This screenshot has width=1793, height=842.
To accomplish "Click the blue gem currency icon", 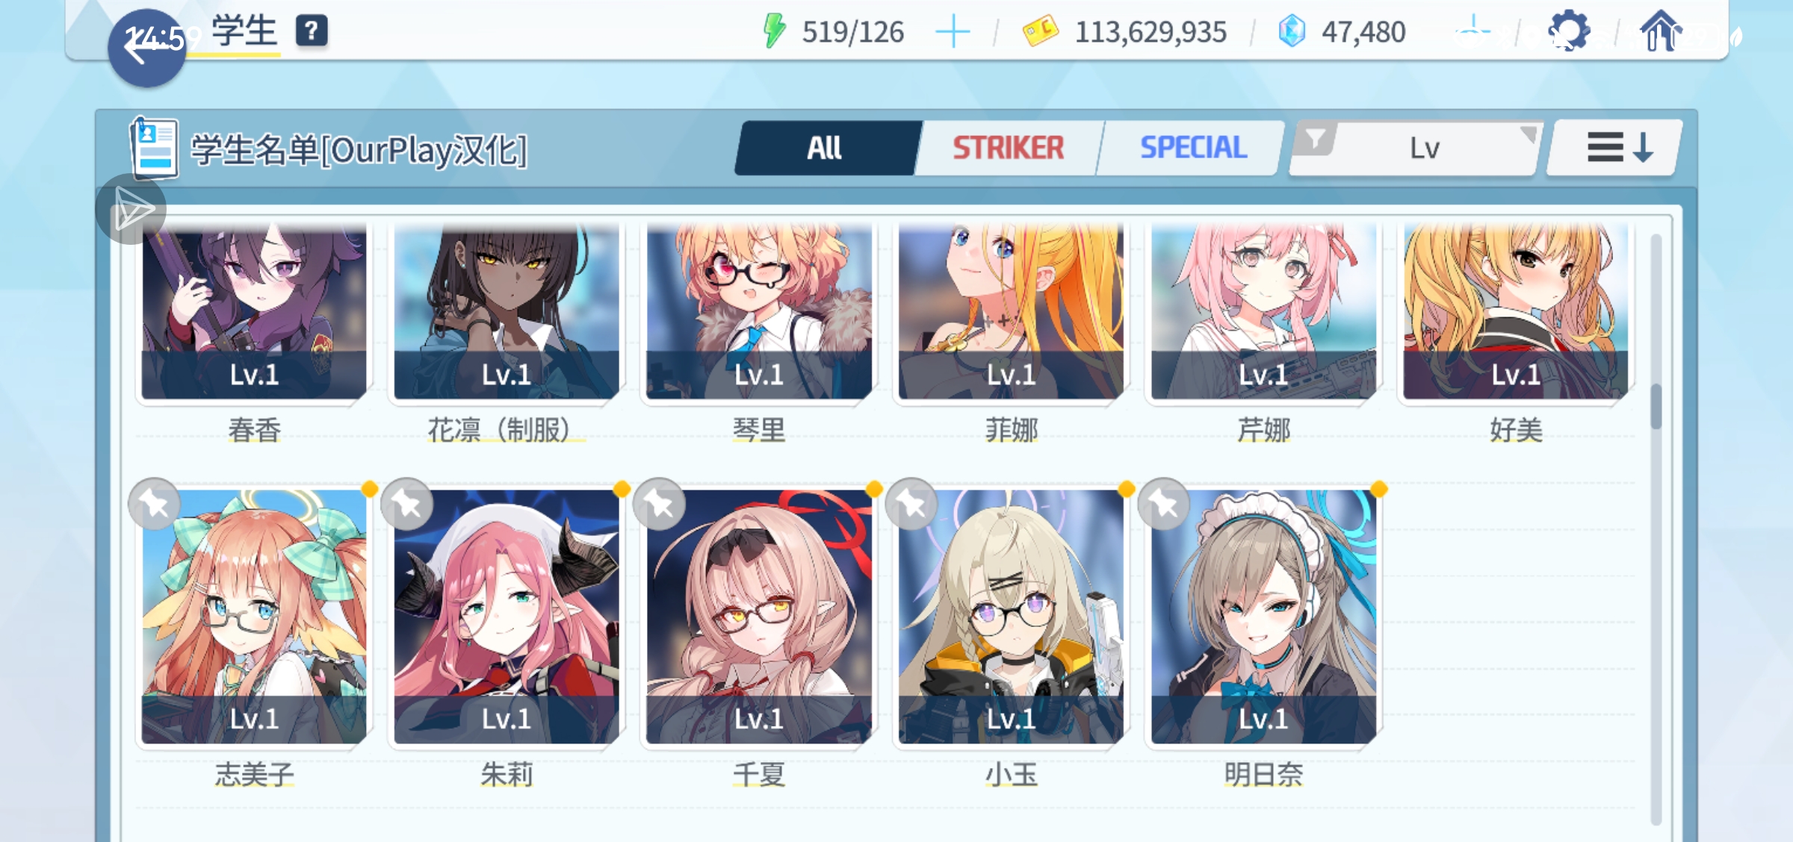I will pos(1292,31).
